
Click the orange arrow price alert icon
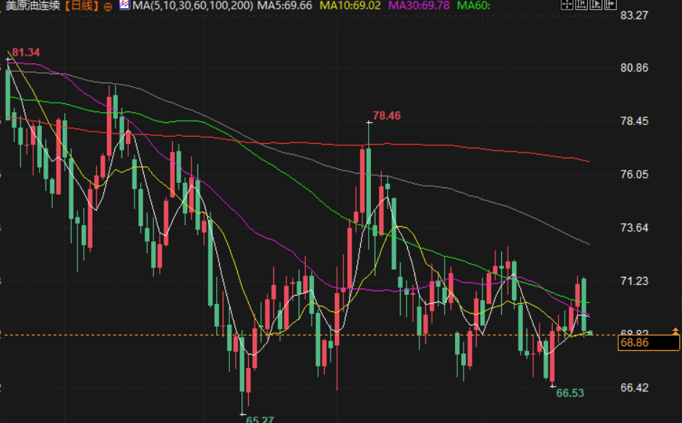(x=675, y=330)
